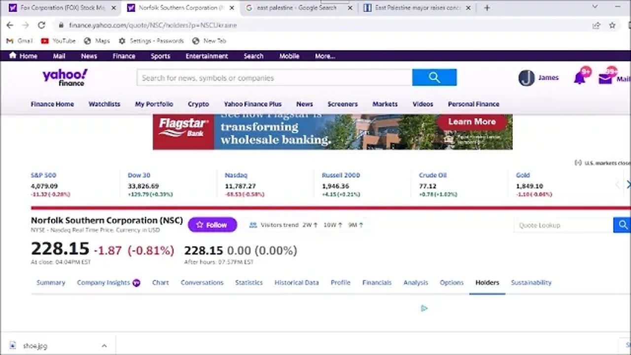Viewport: 631px width, 355px height.
Task: Switch to east palestine Google Search tab
Action: click(297, 8)
